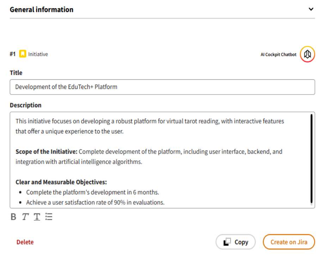Open the AI Cockpit Chatbot avatar icon
The height and width of the screenshot is (260, 329).
point(307,54)
